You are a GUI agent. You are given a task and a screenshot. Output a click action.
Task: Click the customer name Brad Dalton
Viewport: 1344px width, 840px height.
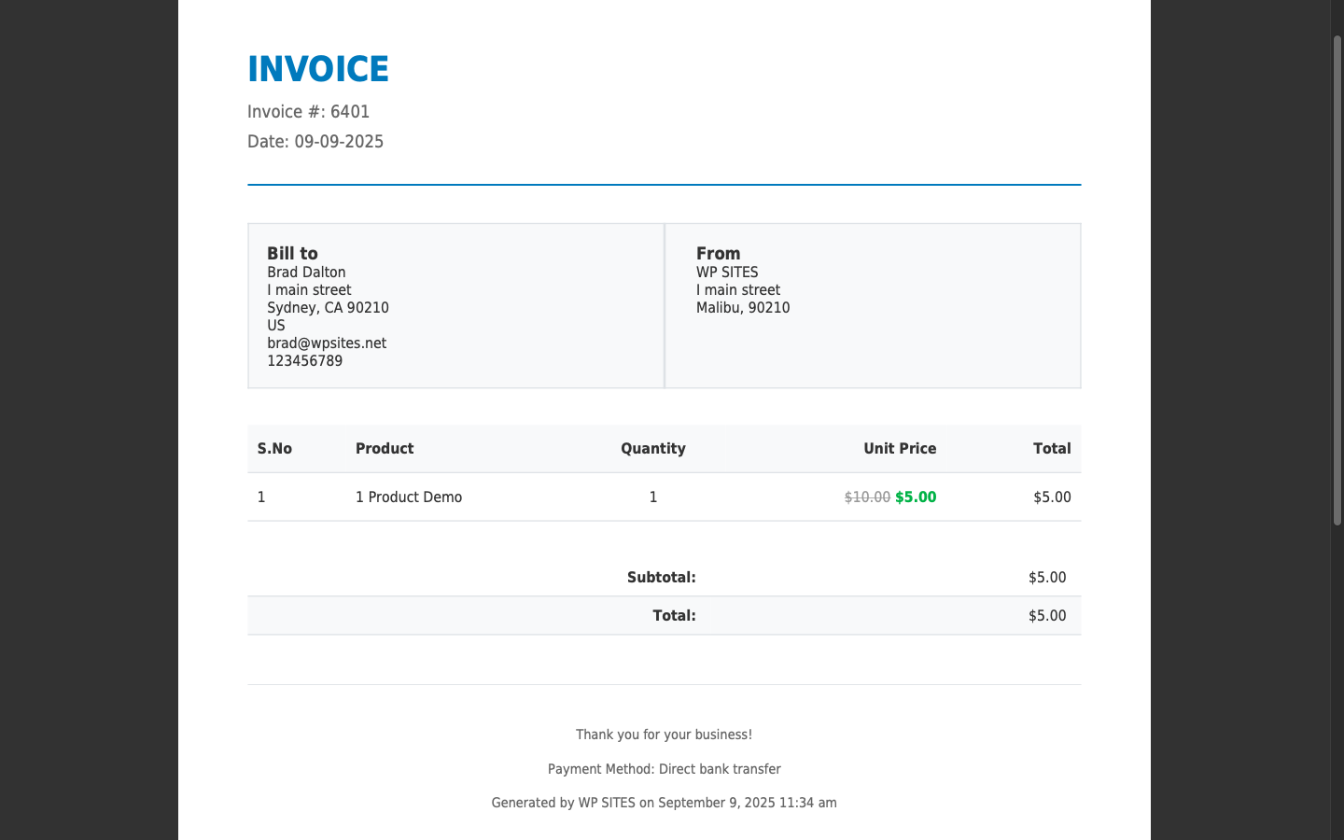[306, 273]
